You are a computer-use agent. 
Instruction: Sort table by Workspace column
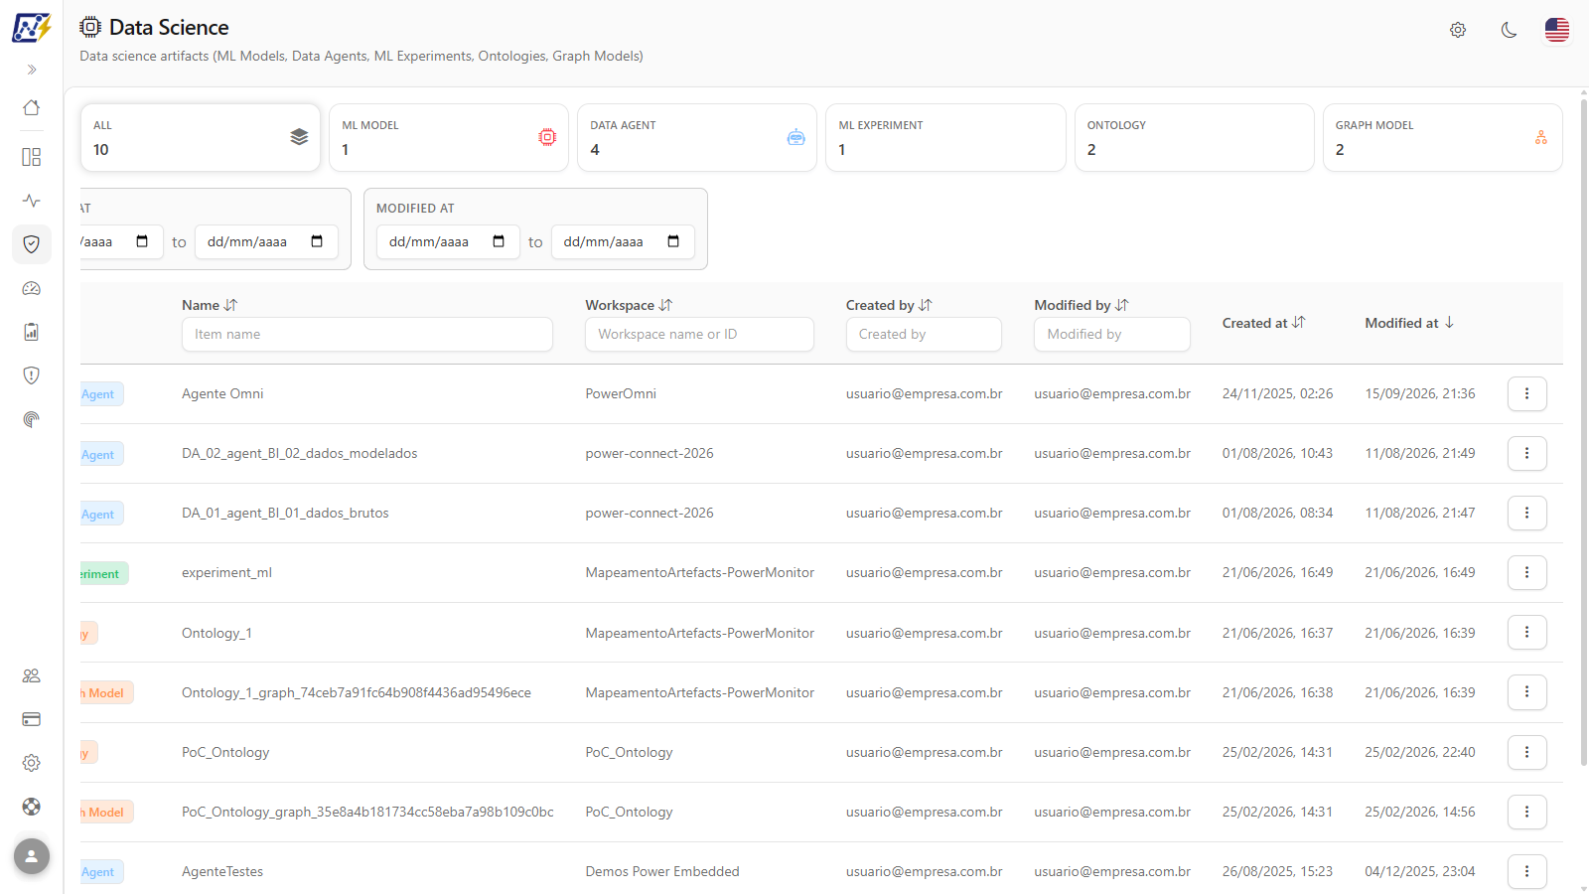pos(629,305)
